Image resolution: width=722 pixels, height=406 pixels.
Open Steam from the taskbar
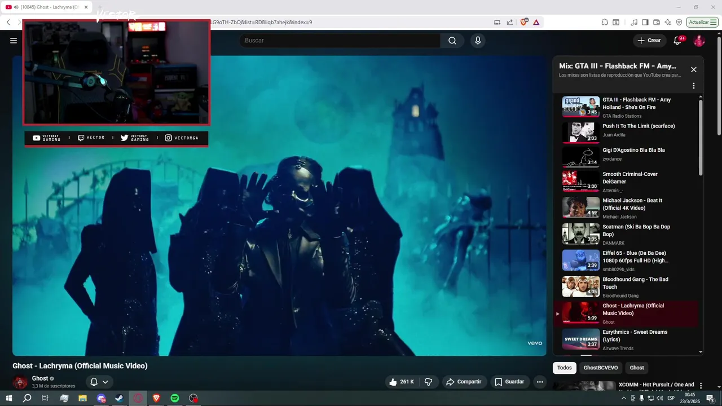coord(120,398)
